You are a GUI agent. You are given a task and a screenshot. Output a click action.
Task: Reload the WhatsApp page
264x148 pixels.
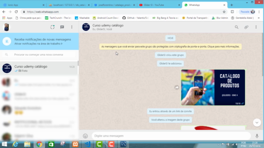(x=16, y=12)
